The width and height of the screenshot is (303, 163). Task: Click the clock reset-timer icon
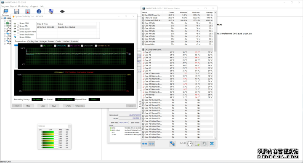pos(190,144)
